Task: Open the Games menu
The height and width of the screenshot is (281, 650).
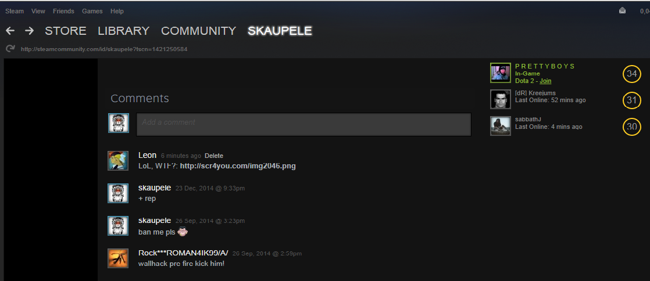Action: click(x=92, y=11)
